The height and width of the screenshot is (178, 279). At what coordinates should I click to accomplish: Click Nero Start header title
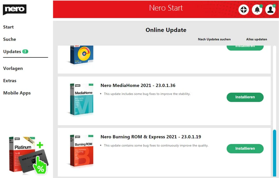click(166, 8)
